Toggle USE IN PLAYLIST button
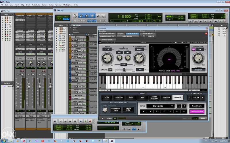 (x=132, y=34)
